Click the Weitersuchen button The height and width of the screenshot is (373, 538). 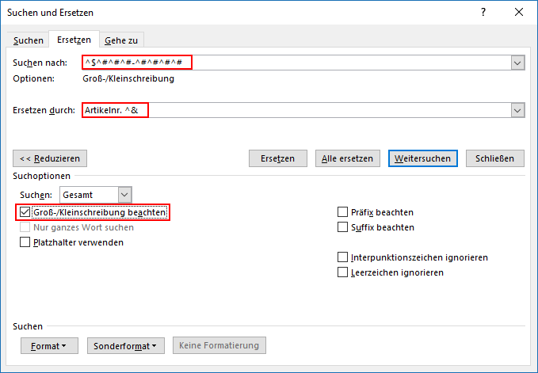pyautogui.click(x=423, y=158)
